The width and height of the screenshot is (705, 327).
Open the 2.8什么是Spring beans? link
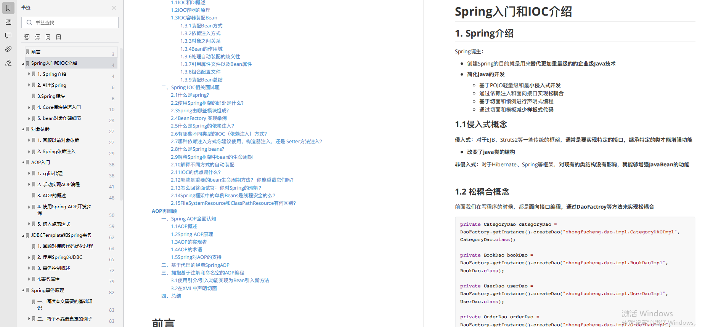coord(198,149)
